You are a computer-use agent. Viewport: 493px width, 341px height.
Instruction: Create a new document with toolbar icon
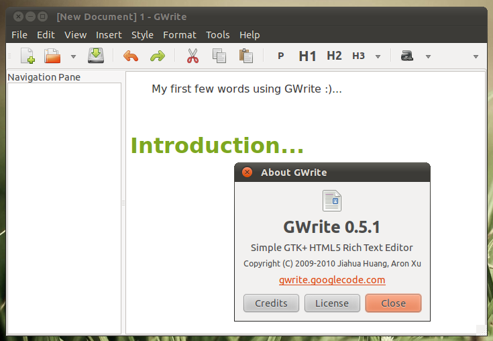28,56
